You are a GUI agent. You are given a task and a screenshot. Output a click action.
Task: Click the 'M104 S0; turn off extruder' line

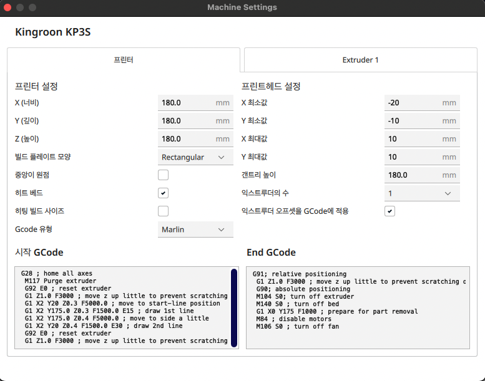305,297
